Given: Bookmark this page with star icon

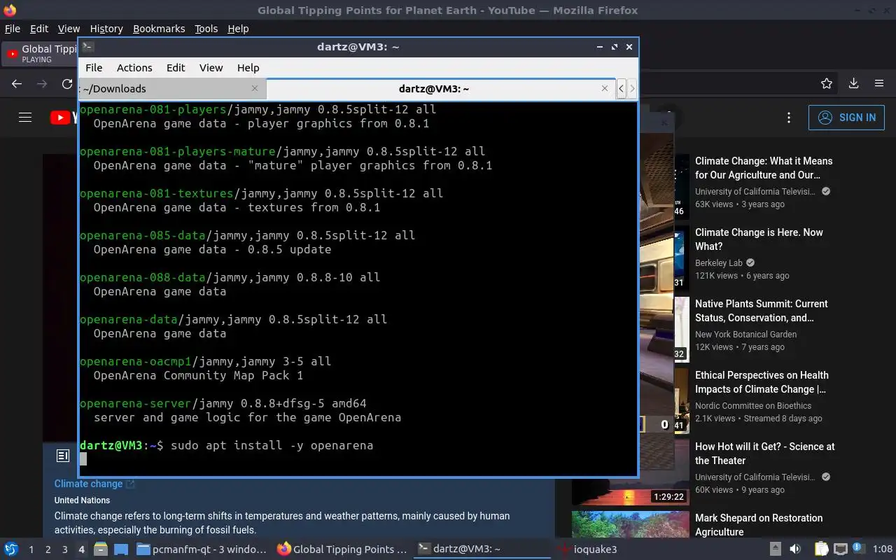Looking at the screenshot, I should (827, 84).
